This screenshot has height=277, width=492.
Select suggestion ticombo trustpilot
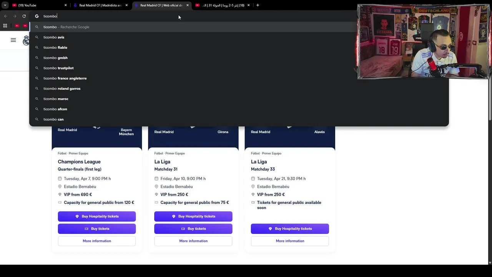click(x=239, y=68)
